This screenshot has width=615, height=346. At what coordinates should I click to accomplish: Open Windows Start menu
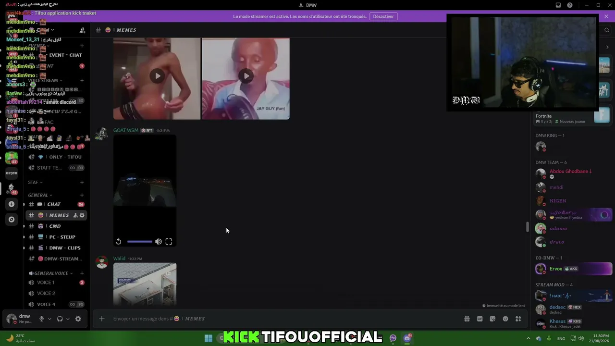pyautogui.click(x=209, y=338)
